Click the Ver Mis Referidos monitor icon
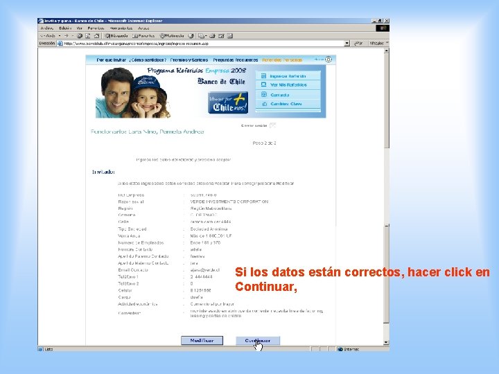This screenshot has height=374, width=499. pyautogui.click(x=263, y=84)
